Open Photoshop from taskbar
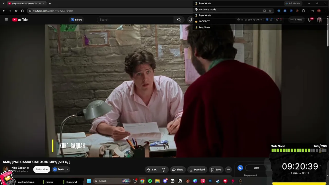 (210, 181)
